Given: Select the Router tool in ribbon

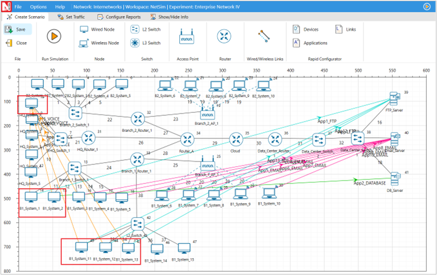Looking at the screenshot, I should pyautogui.click(x=224, y=36).
